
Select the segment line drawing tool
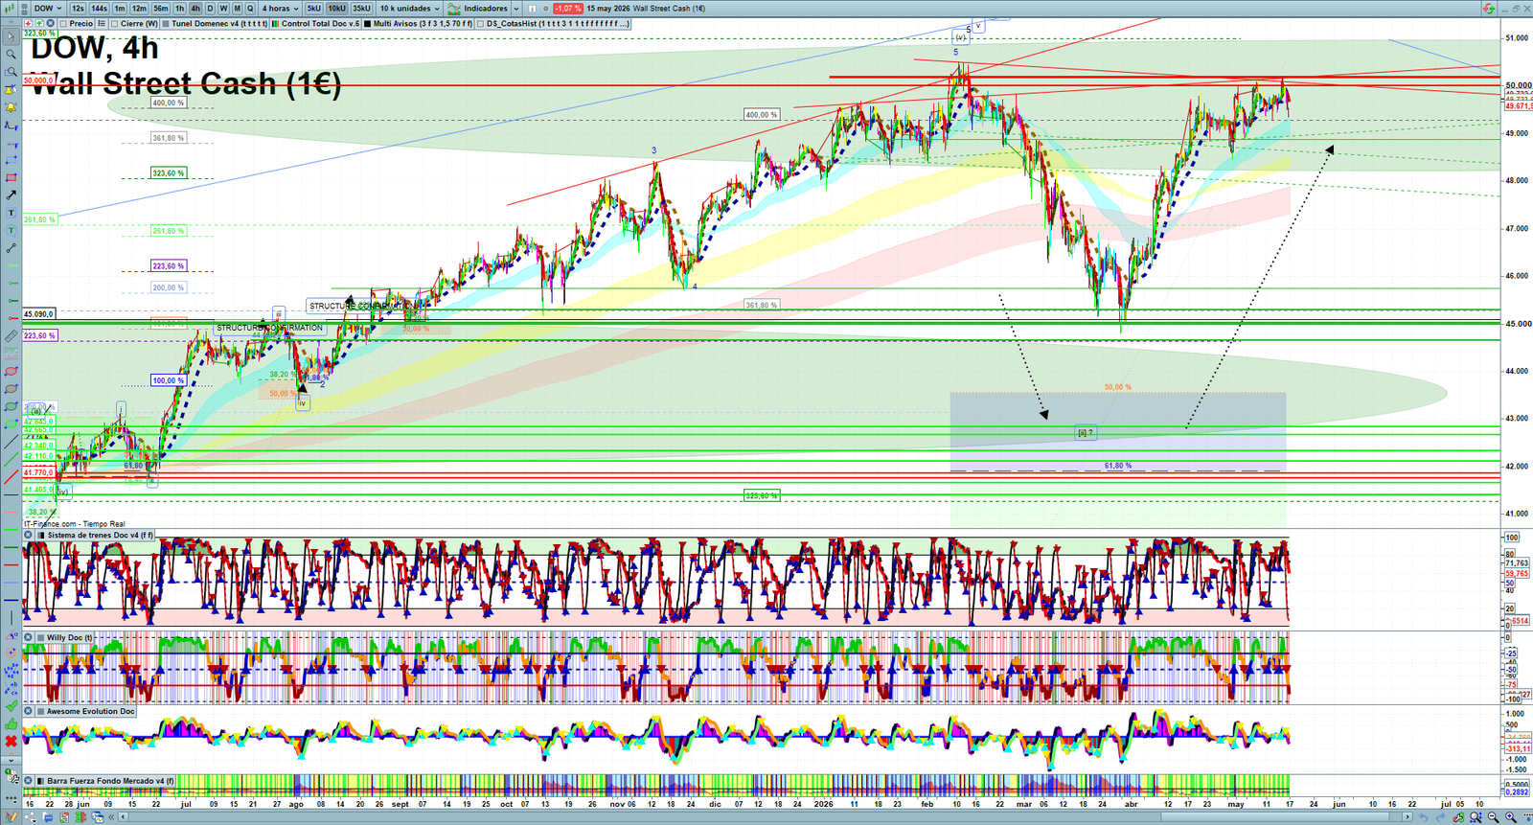[x=11, y=248]
